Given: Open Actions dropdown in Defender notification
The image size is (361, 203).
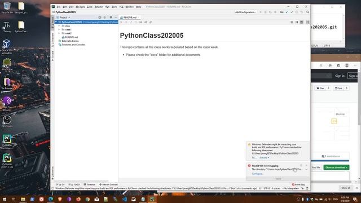Looking at the screenshot, I should 264,158.
